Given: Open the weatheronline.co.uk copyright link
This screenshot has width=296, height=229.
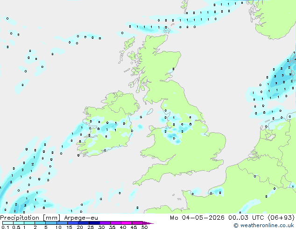Looking at the screenshot, I should 264,225.
